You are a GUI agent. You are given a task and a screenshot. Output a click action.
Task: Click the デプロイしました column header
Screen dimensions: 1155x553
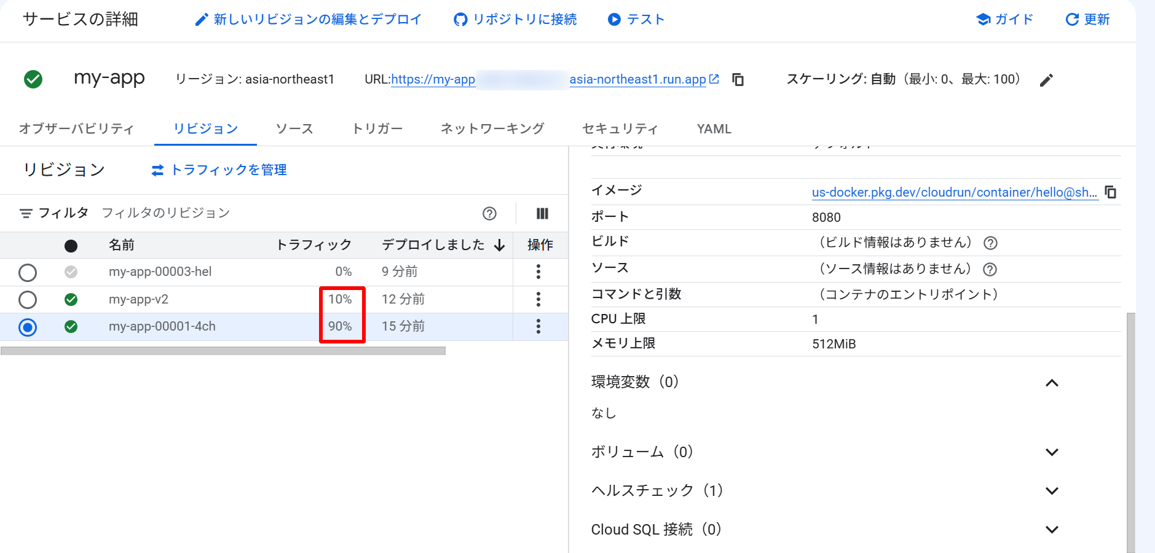click(433, 245)
